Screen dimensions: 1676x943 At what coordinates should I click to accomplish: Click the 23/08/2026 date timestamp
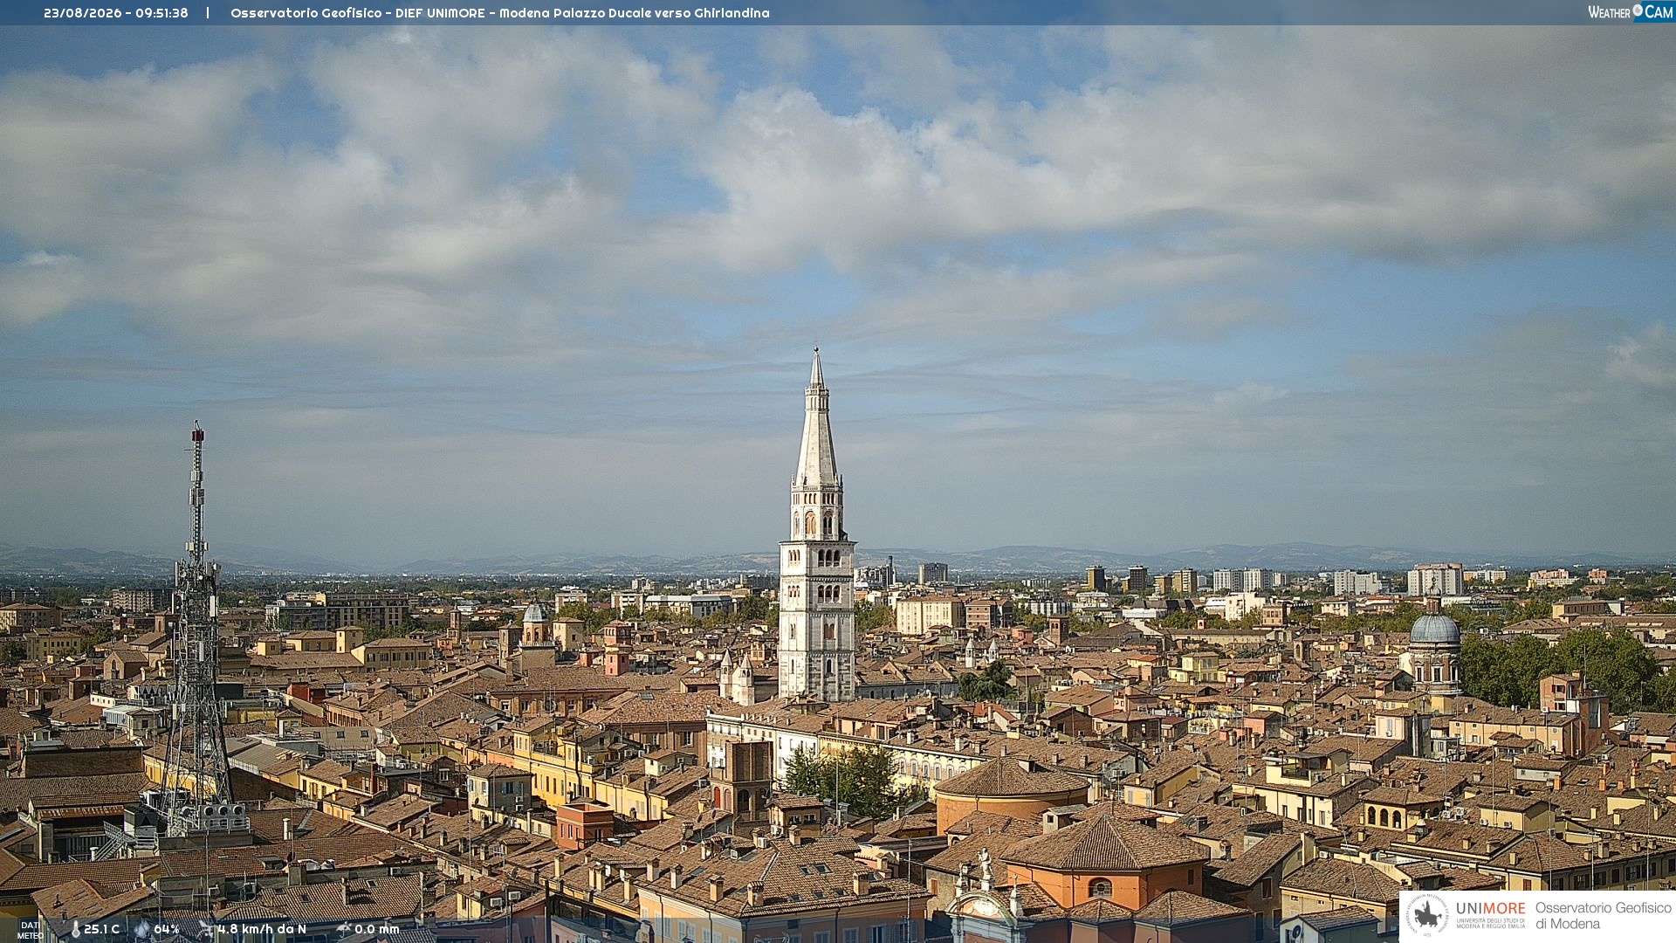click(82, 13)
